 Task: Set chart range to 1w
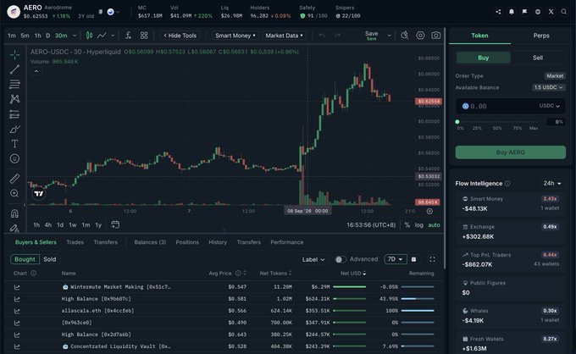pyautogui.click(x=73, y=224)
